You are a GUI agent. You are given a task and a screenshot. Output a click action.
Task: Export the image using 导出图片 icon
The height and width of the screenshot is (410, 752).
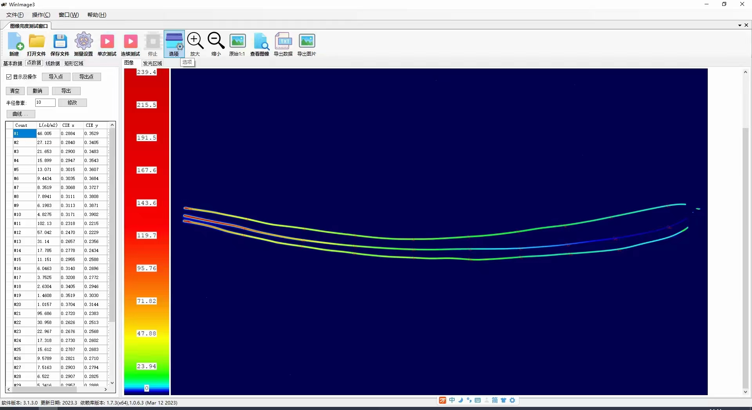tap(307, 44)
